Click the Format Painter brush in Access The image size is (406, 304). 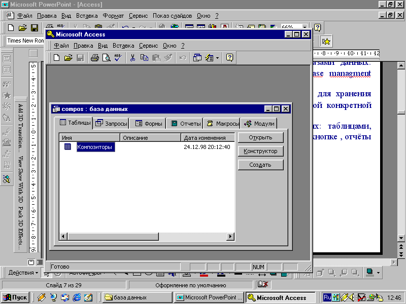tap(168, 57)
